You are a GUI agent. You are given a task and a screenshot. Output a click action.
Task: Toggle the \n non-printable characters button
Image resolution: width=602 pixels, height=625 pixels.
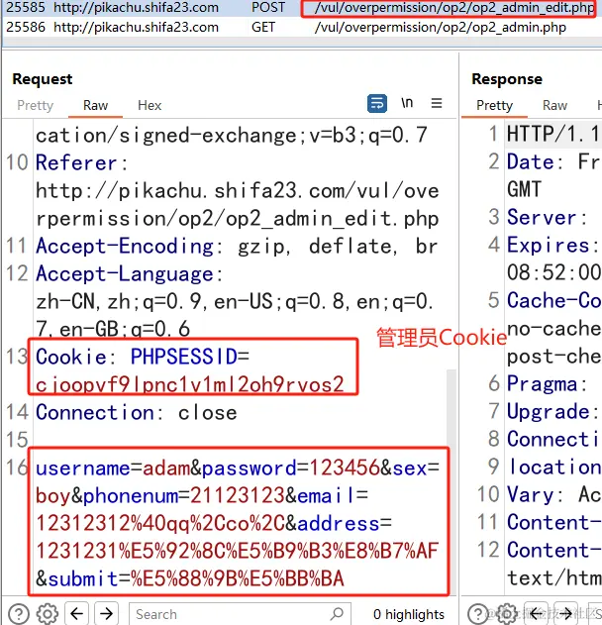pos(407,103)
